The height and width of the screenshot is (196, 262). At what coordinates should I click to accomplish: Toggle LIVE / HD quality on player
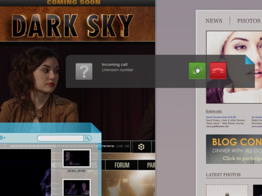(122, 146)
